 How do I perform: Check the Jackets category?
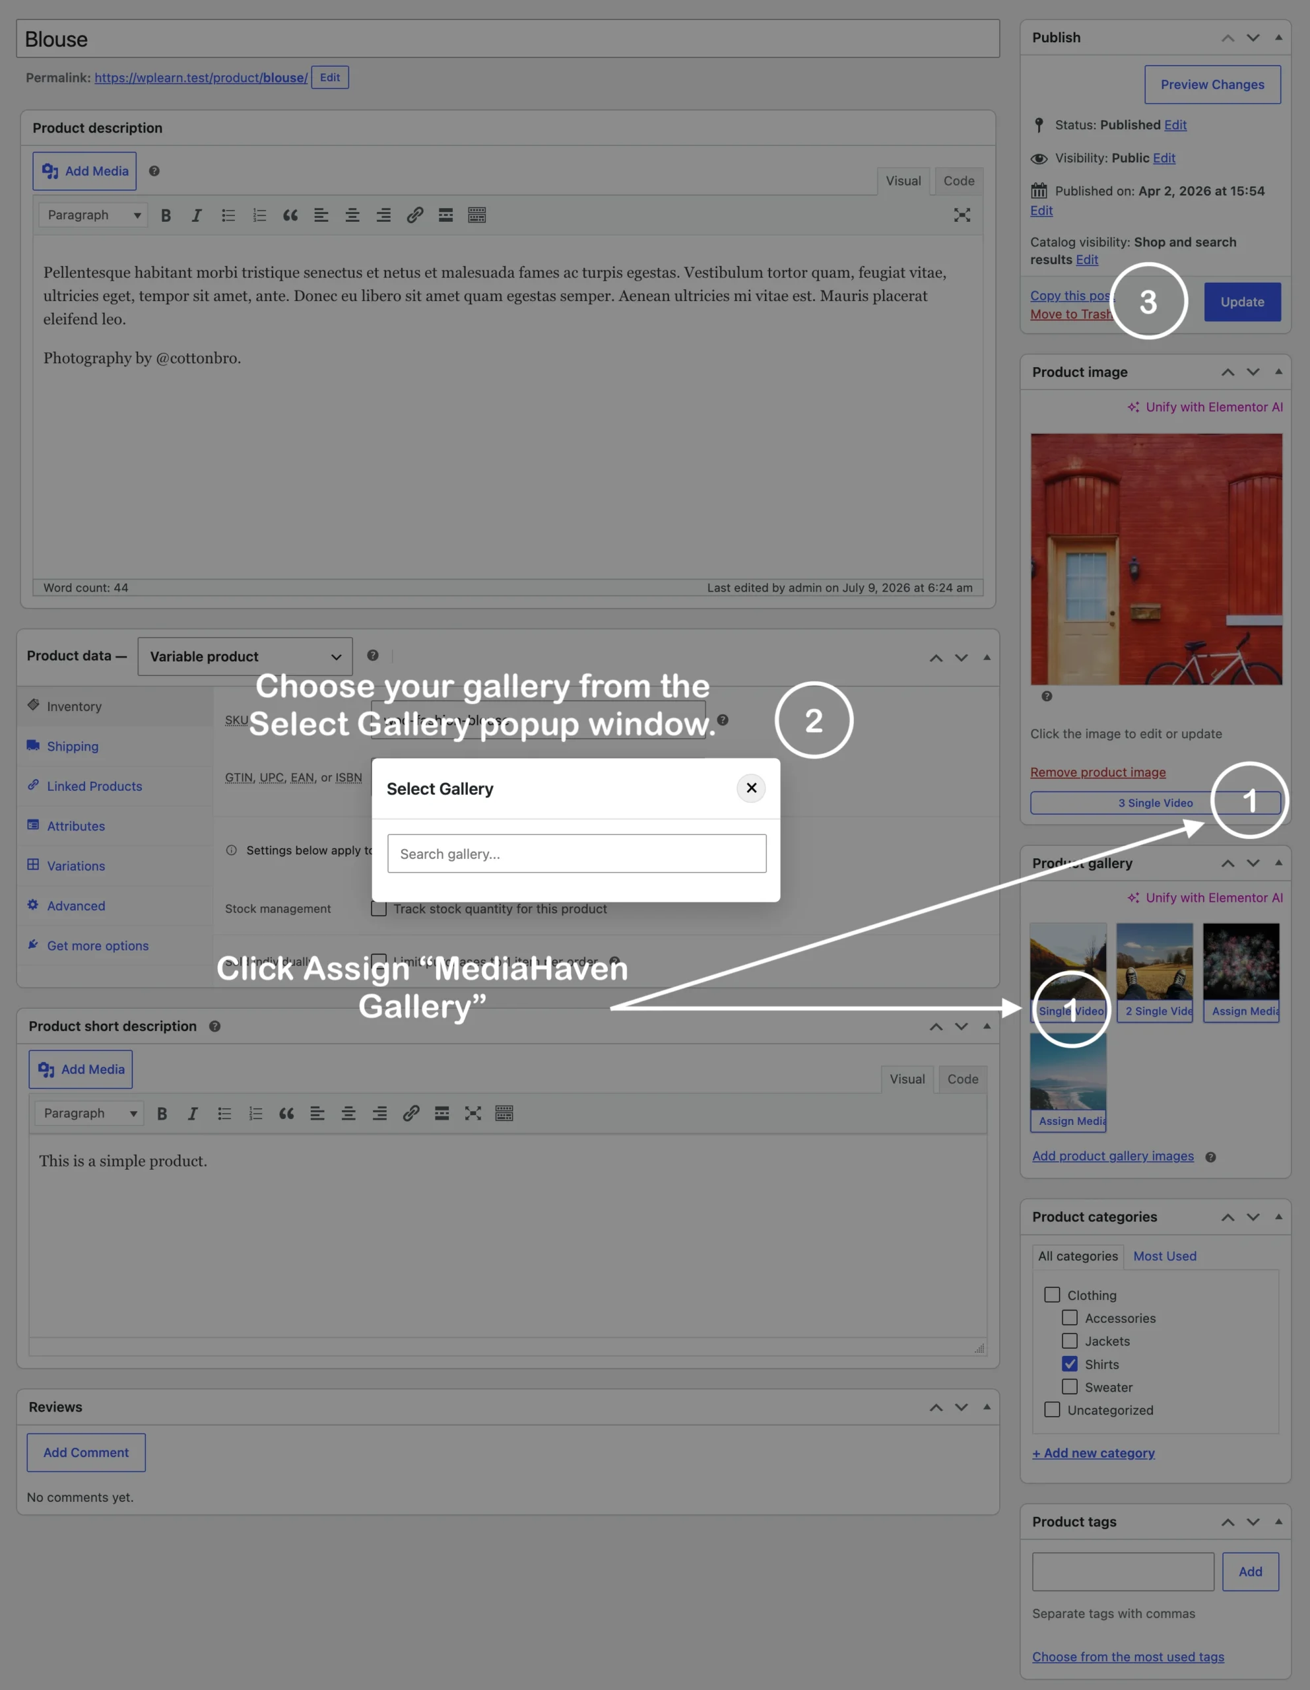(x=1069, y=1340)
